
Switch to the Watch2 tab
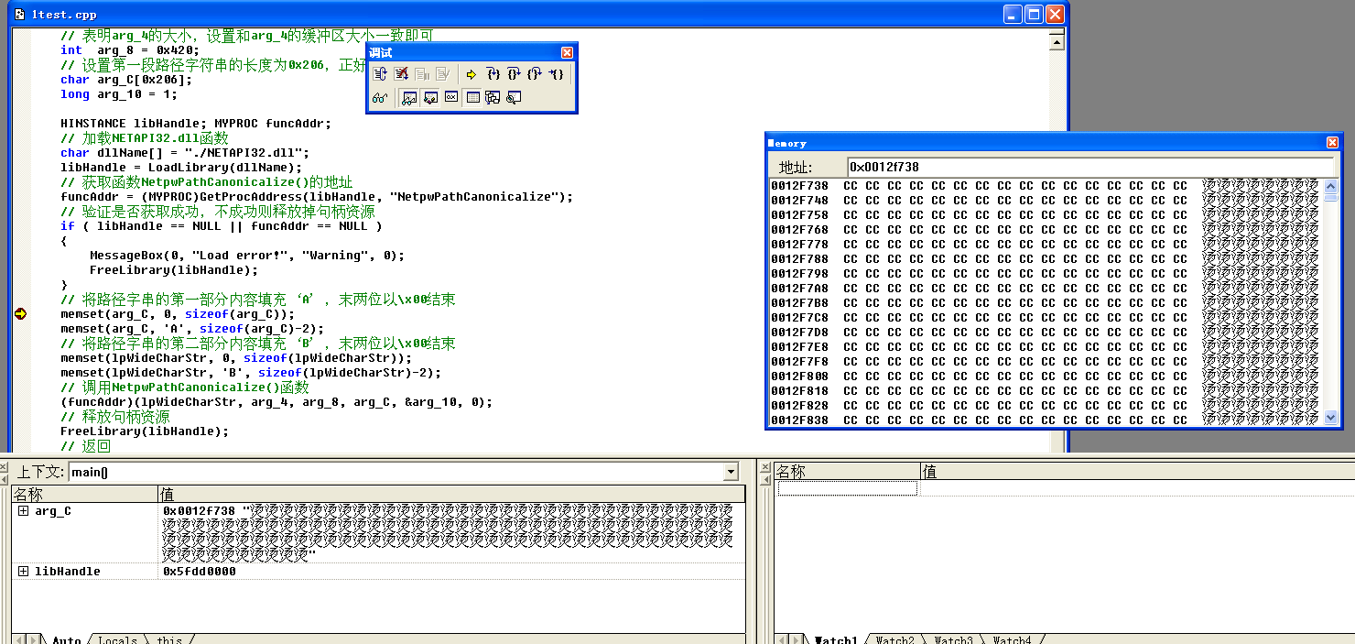click(894, 639)
